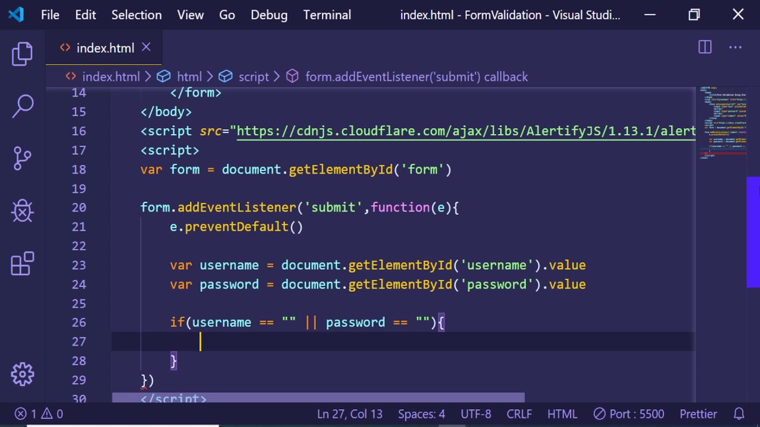Open the form.addEventListener callback breadcrumb
Screen dimensions: 760x427
pyautogui.click(x=416, y=77)
